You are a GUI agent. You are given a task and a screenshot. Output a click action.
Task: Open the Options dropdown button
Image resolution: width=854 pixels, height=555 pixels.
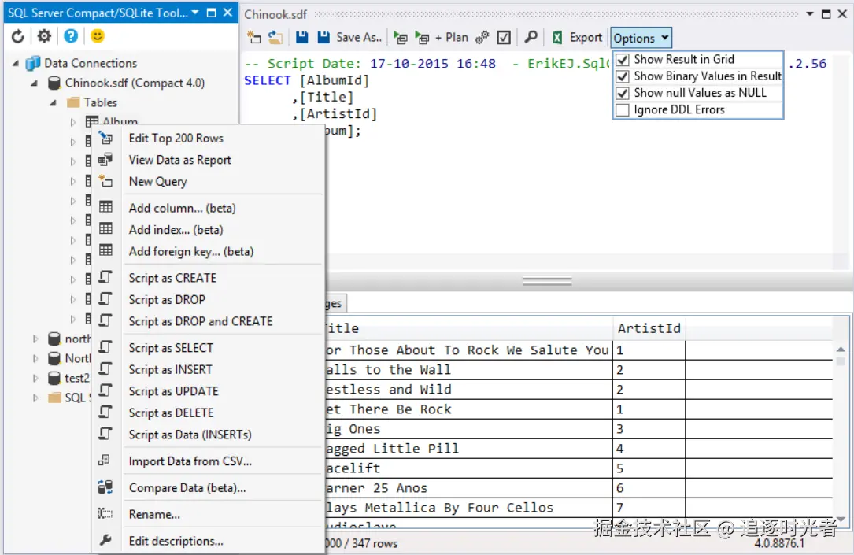pos(641,38)
